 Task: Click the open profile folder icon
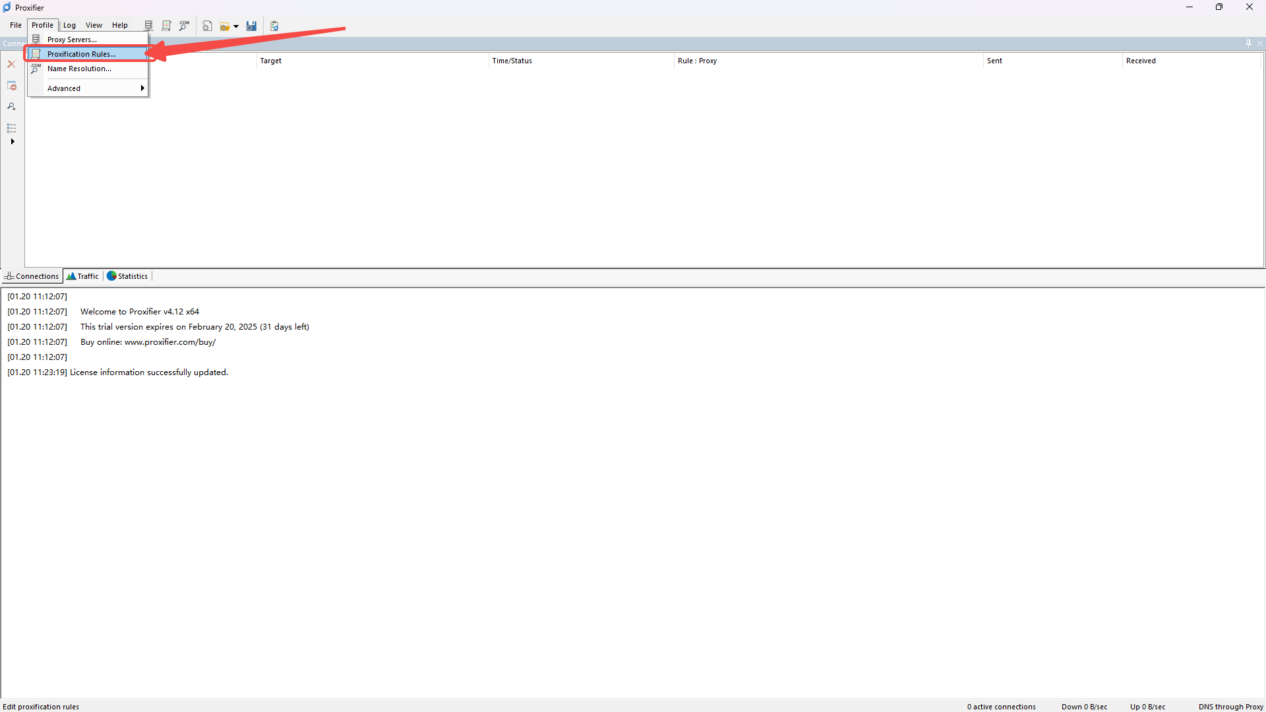pyautogui.click(x=225, y=26)
